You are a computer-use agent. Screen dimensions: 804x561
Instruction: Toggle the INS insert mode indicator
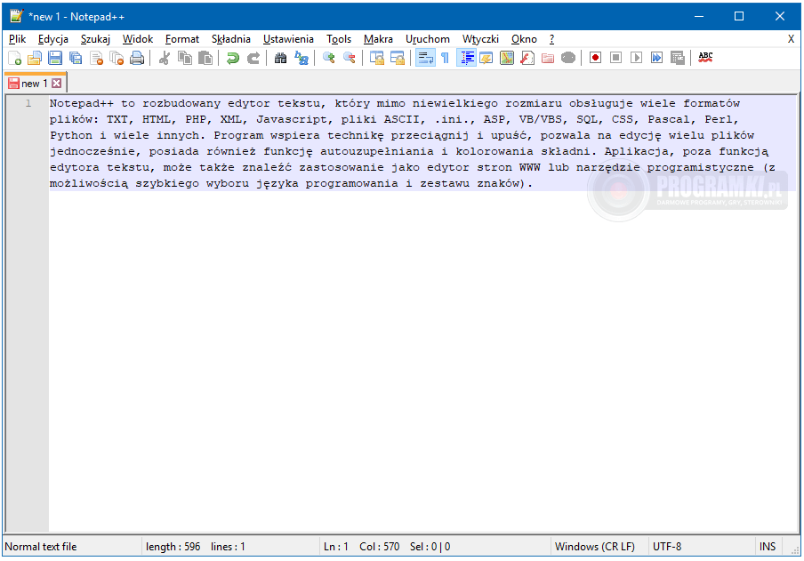768,547
